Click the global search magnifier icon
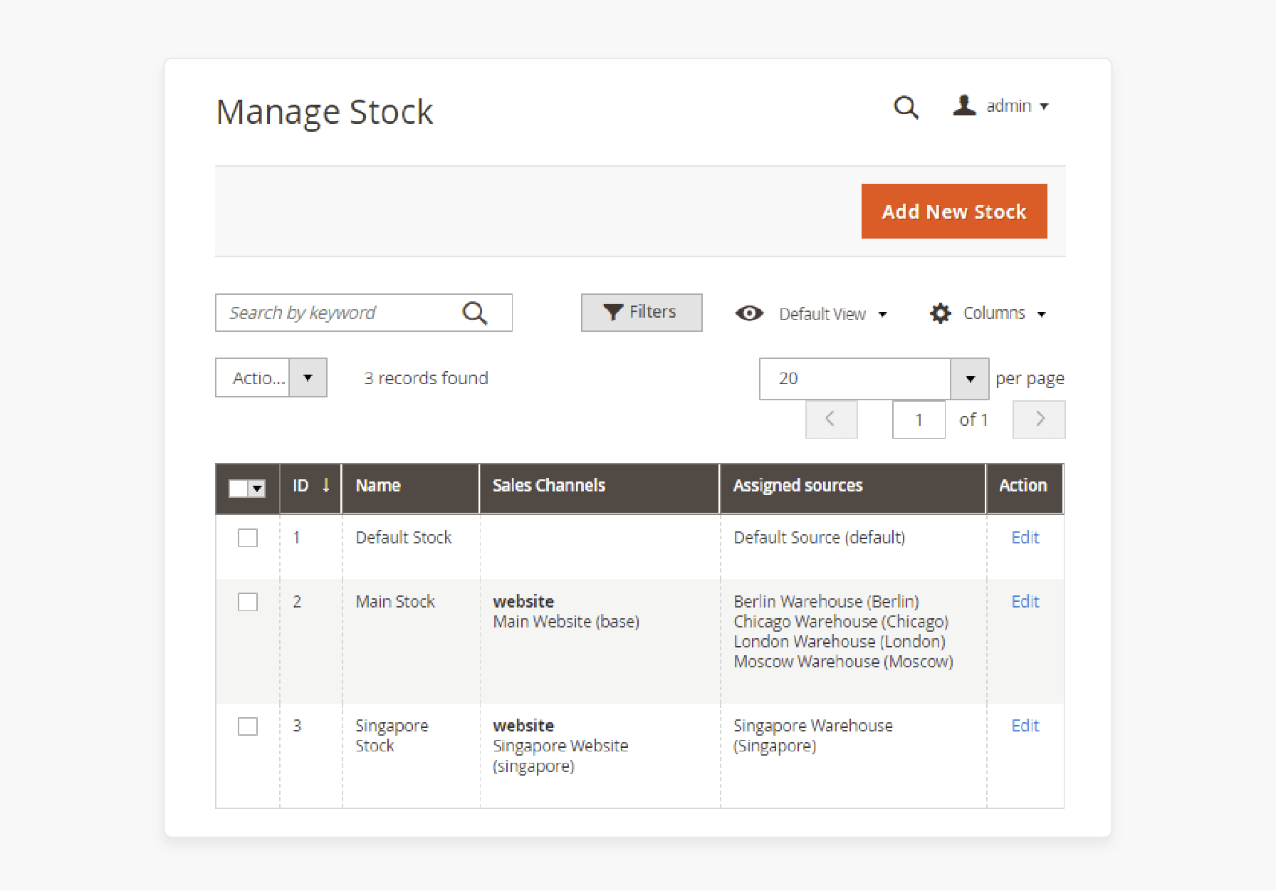1276x891 pixels. coord(906,108)
